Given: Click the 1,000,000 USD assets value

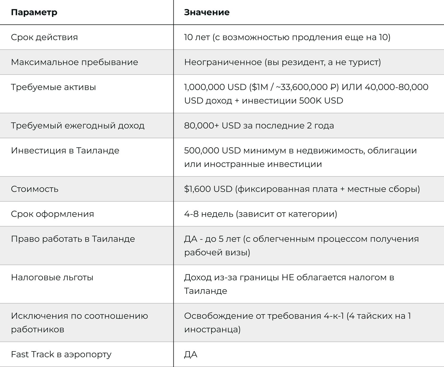Looking at the screenshot, I should [x=306, y=94].
